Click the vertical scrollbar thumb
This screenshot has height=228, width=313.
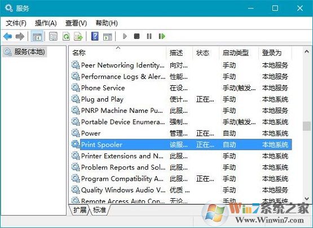307,126
